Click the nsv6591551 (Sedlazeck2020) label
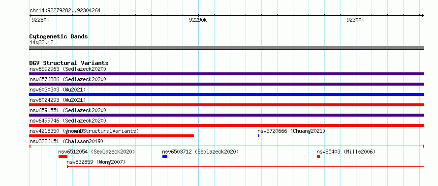This screenshot has width=438, height=186. coord(68,110)
